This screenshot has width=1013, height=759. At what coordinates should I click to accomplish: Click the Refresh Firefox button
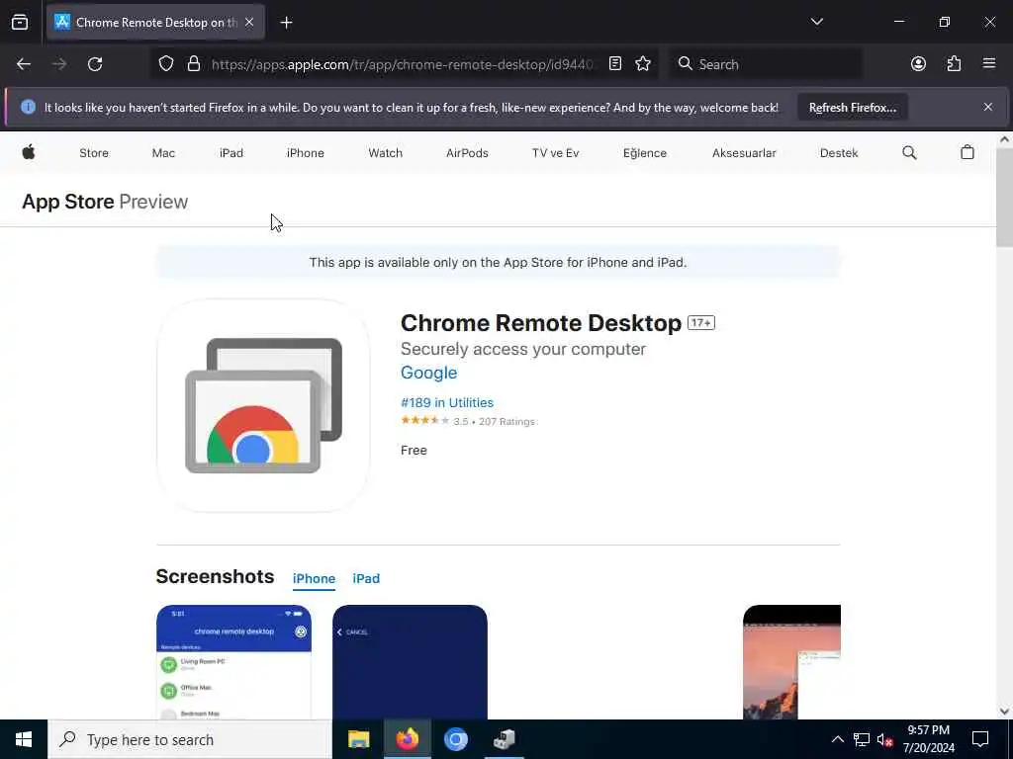click(x=852, y=108)
